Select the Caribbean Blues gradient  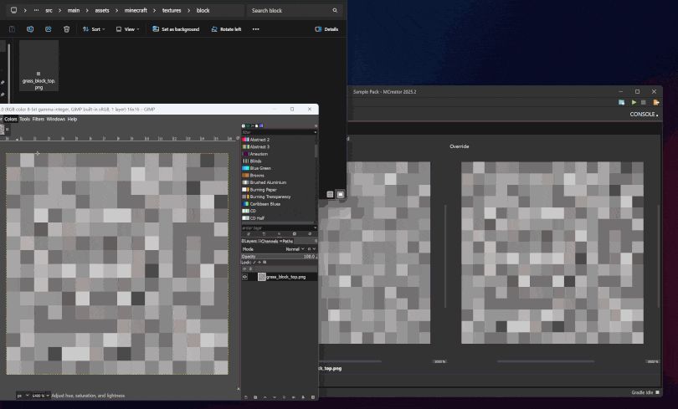click(x=278, y=204)
